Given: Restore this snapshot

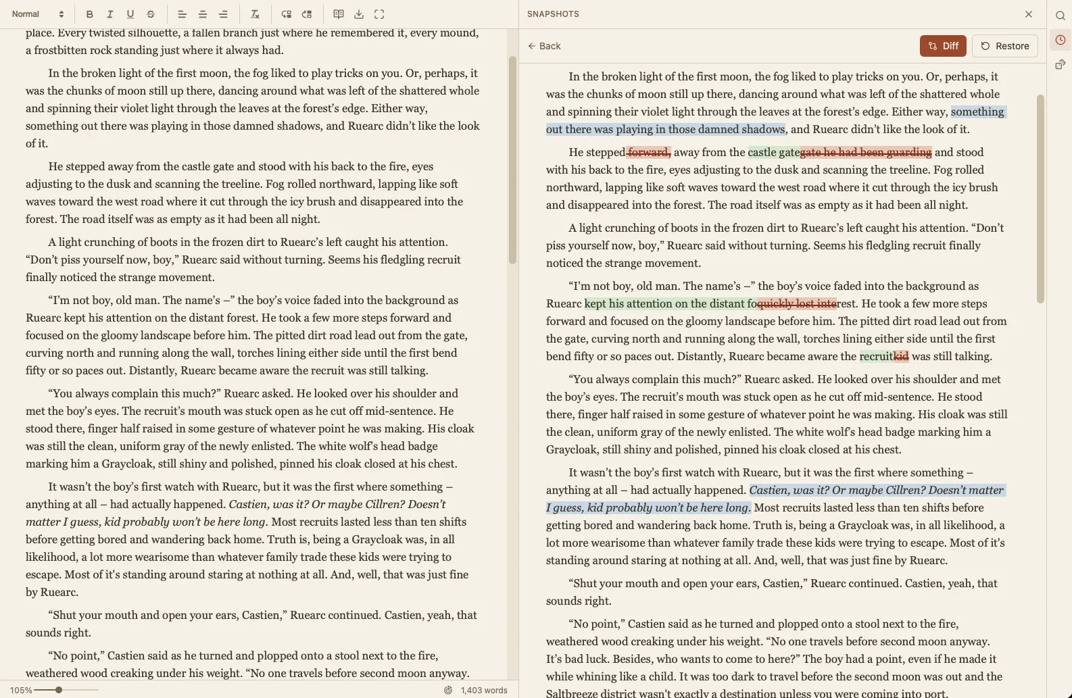Looking at the screenshot, I should [x=1005, y=46].
